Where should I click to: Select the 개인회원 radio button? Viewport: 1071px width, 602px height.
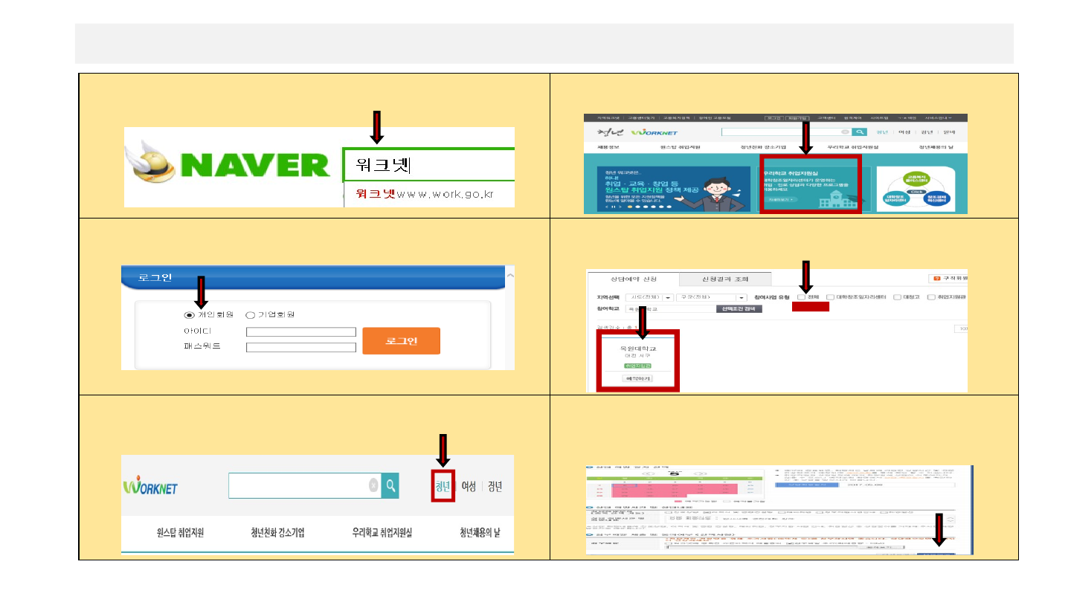coord(189,315)
